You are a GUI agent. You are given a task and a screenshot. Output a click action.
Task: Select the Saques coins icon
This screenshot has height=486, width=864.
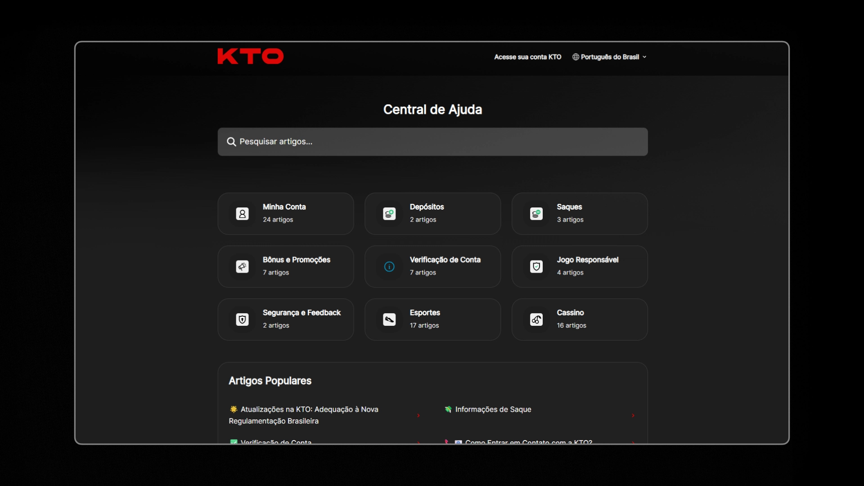point(535,214)
